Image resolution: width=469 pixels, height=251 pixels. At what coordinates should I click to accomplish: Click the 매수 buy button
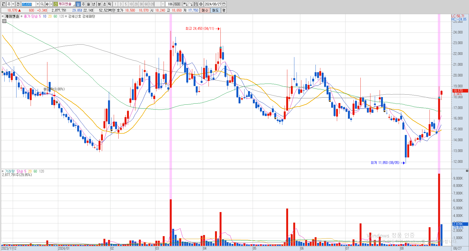pos(205,10)
